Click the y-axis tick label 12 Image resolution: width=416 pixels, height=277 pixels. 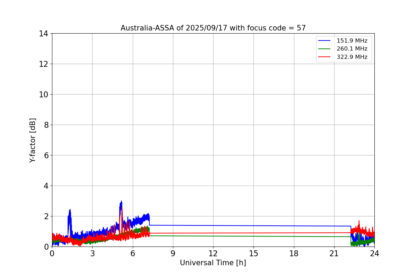[x=43, y=64]
